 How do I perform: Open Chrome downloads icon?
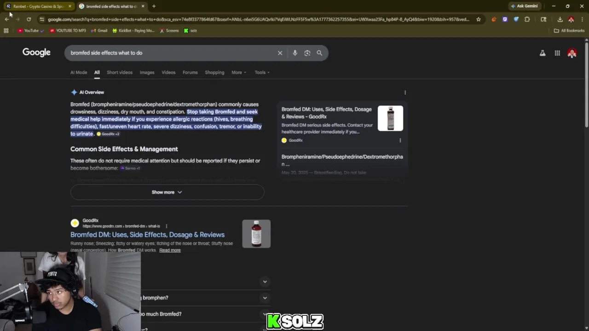click(560, 19)
